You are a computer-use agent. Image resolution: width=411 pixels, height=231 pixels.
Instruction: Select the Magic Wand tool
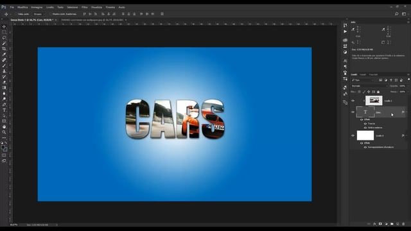point(4,43)
